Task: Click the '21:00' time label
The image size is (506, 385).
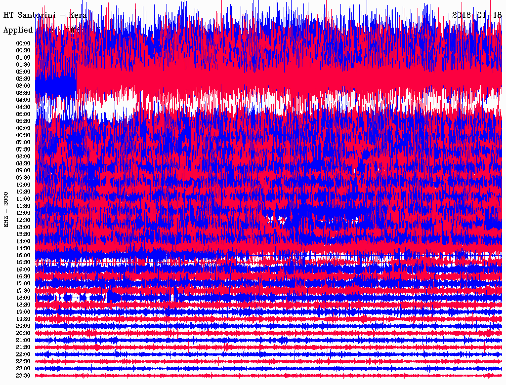Action: [23, 340]
